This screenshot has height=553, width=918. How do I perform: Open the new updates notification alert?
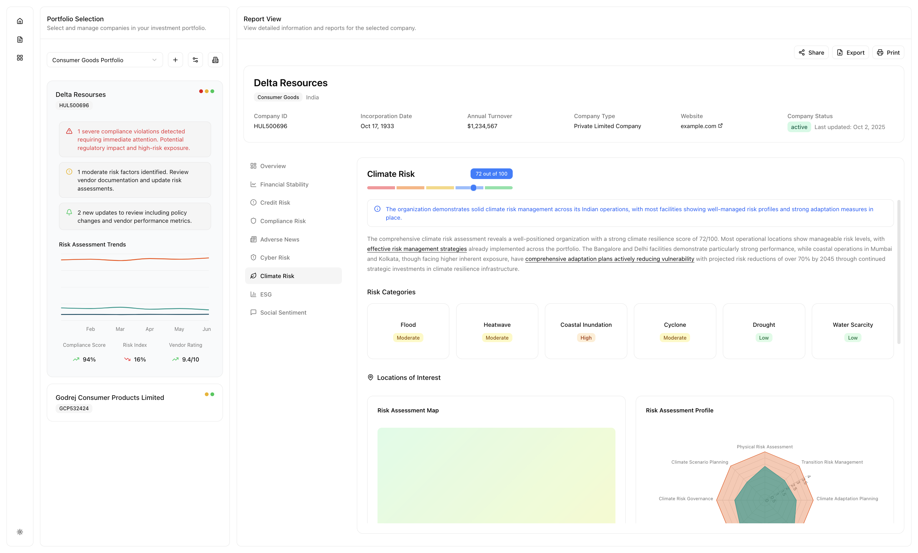pyautogui.click(x=135, y=217)
